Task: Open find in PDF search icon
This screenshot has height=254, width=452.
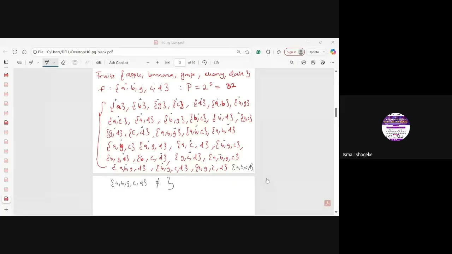Action: click(x=292, y=62)
